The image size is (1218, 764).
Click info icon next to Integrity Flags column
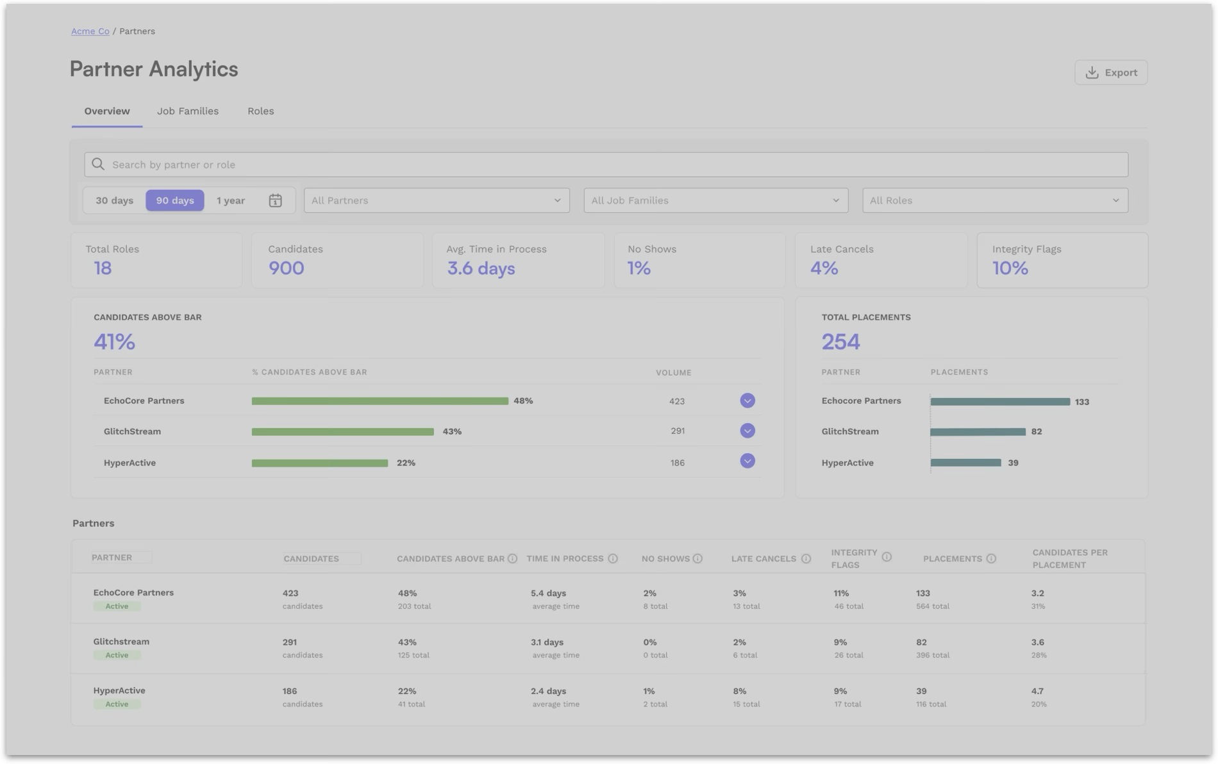click(887, 557)
